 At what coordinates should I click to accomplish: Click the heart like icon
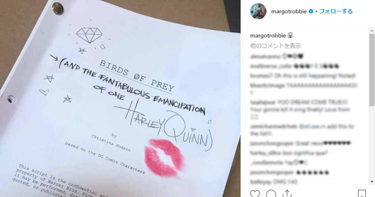pyautogui.click(x=255, y=193)
